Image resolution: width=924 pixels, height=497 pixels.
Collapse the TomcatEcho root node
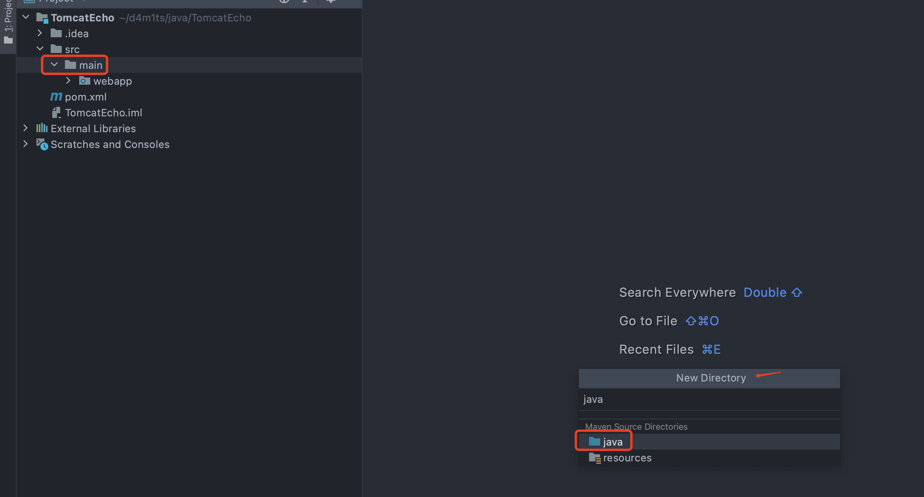coord(26,17)
